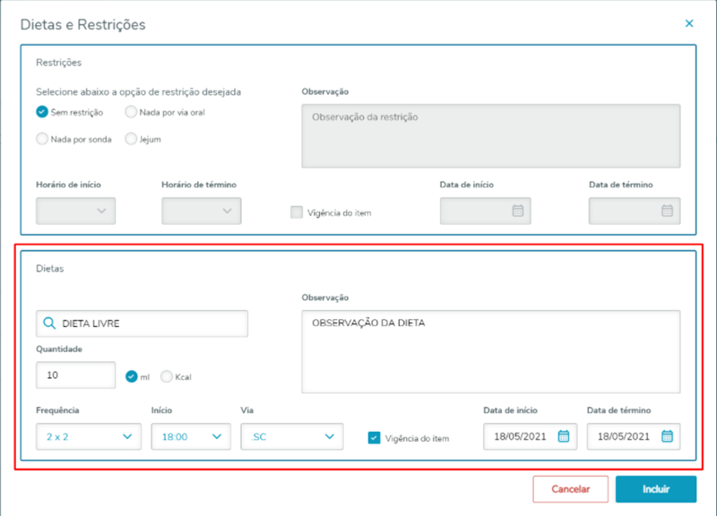Choose the Nada por sonda radio option

click(42, 139)
